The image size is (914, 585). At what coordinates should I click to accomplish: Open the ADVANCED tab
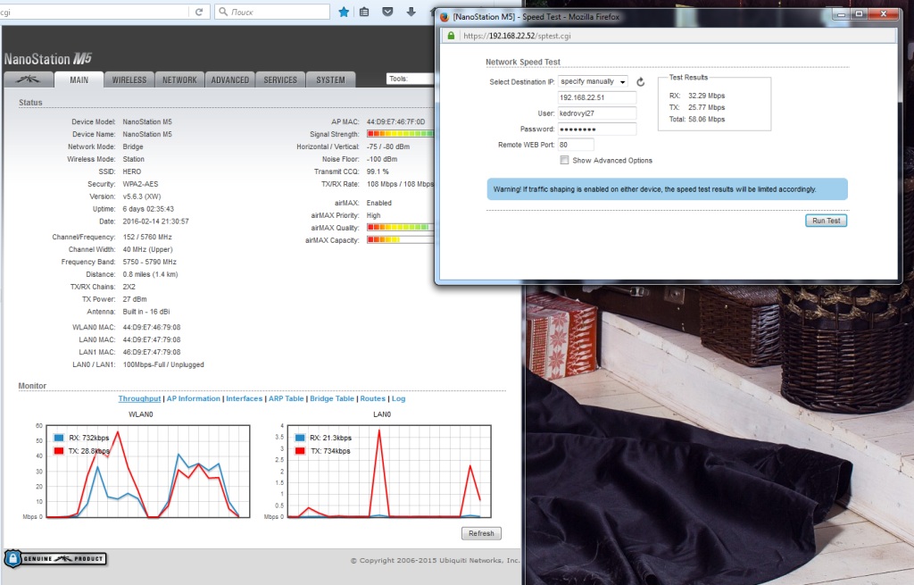pos(229,79)
